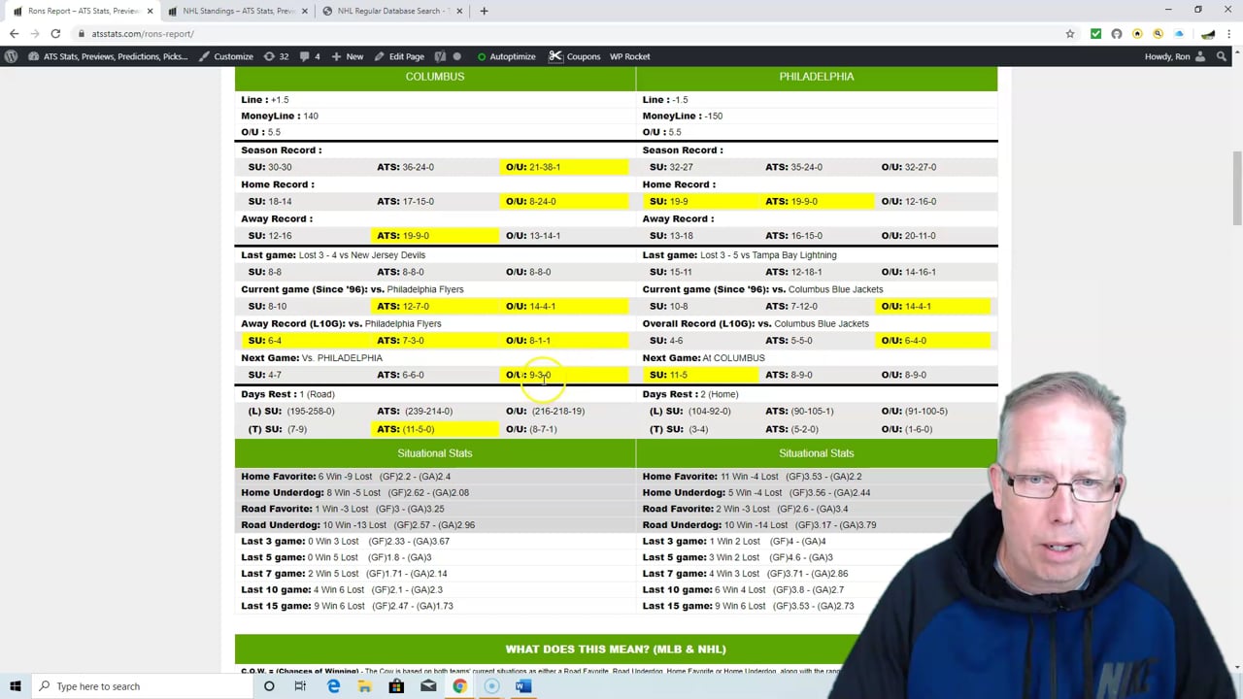Open a new browser tab
The image size is (1243, 699).
pos(484,11)
